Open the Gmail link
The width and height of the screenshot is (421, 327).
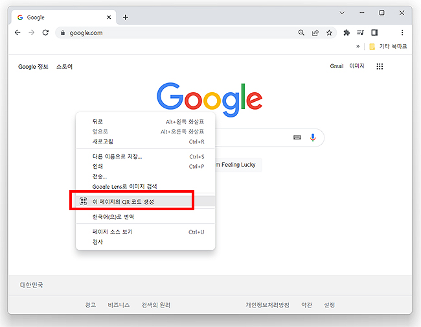point(337,66)
